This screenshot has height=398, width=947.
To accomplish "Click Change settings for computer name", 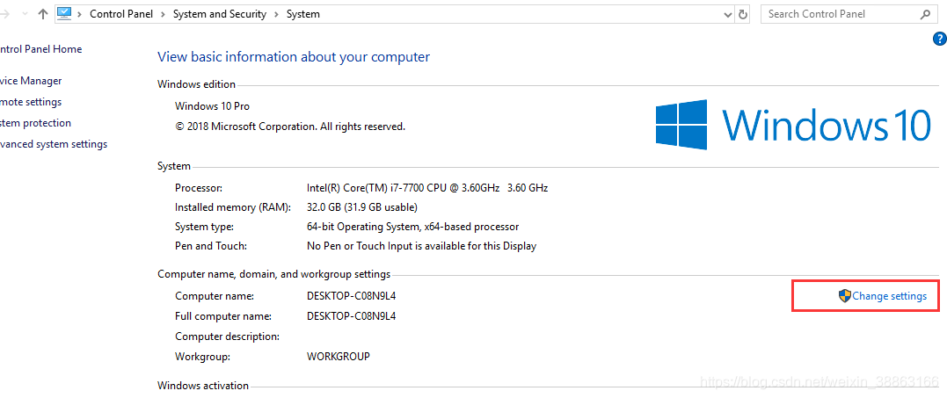I will pos(883,296).
